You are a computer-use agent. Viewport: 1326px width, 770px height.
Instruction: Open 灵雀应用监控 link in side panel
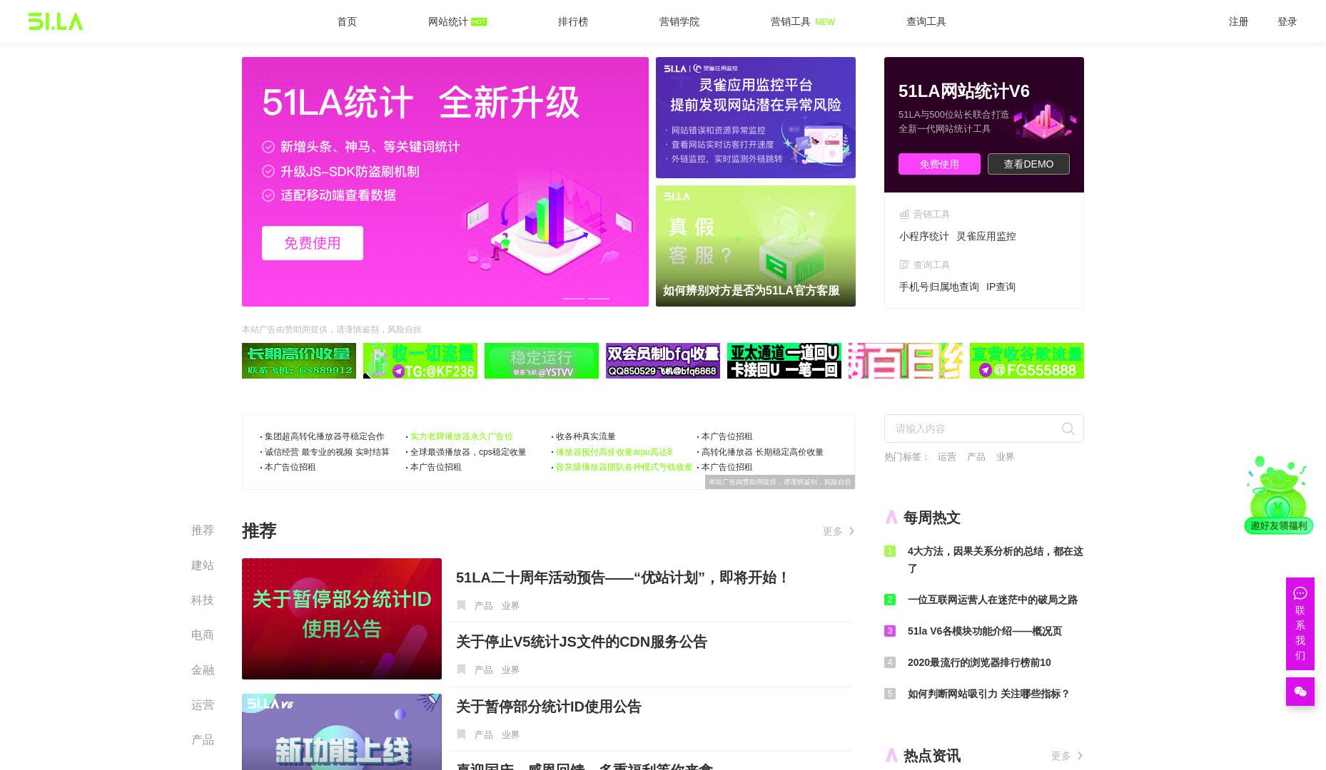click(x=986, y=236)
